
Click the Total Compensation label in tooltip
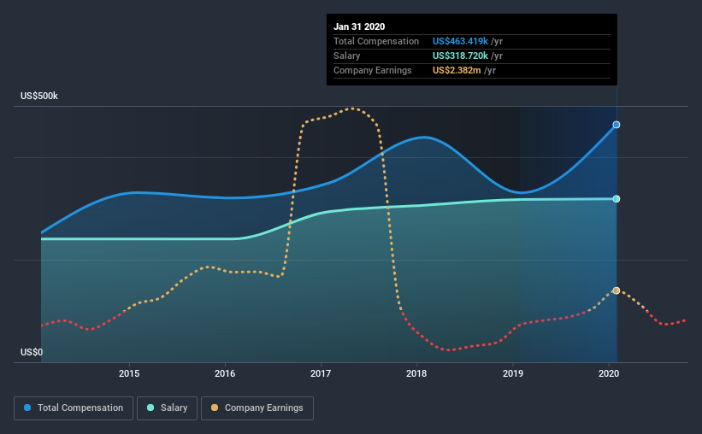click(376, 41)
